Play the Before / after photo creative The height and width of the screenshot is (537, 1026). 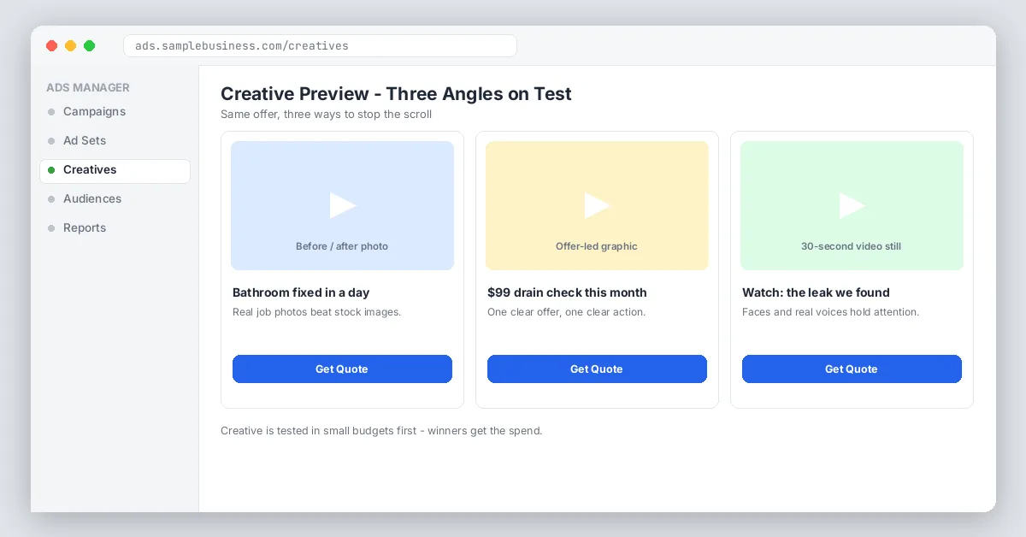(x=343, y=205)
